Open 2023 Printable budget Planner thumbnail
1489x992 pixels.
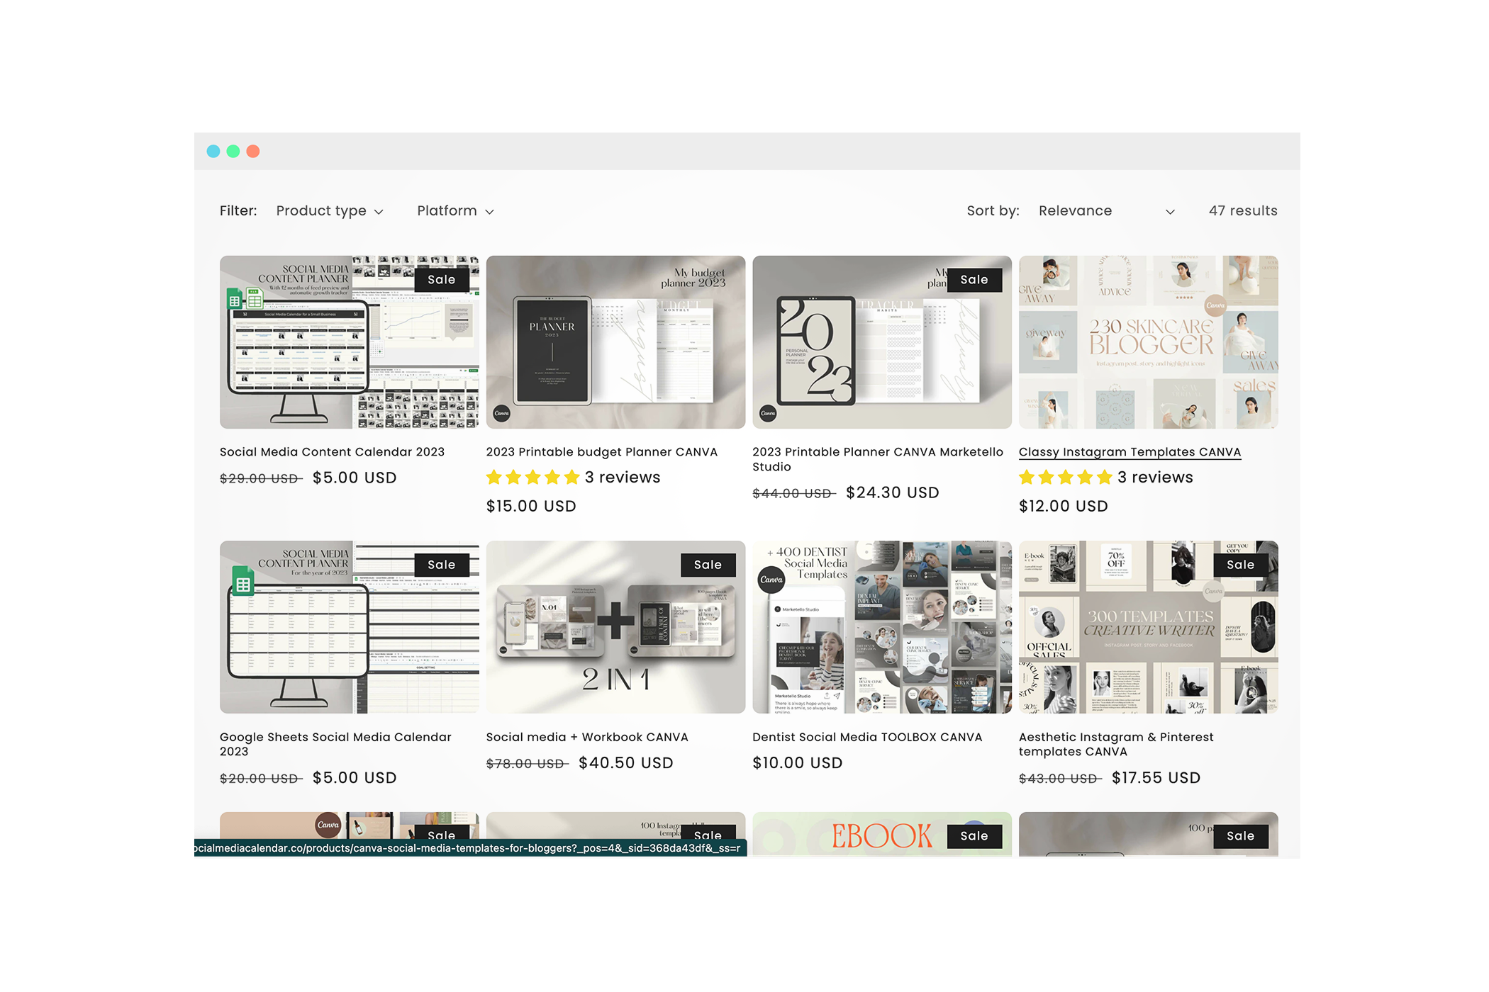[615, 342]
